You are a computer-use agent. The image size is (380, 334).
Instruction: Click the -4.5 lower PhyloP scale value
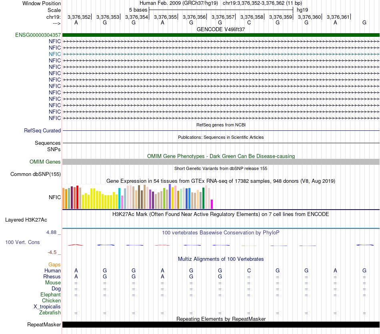coord(52,252)
